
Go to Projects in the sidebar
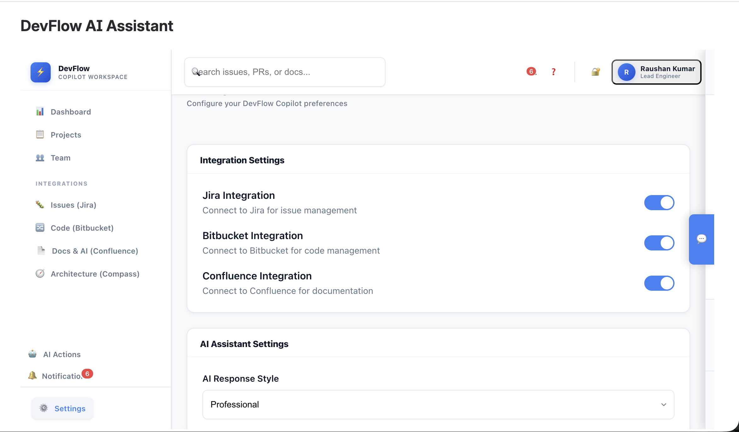click(66, 135)
